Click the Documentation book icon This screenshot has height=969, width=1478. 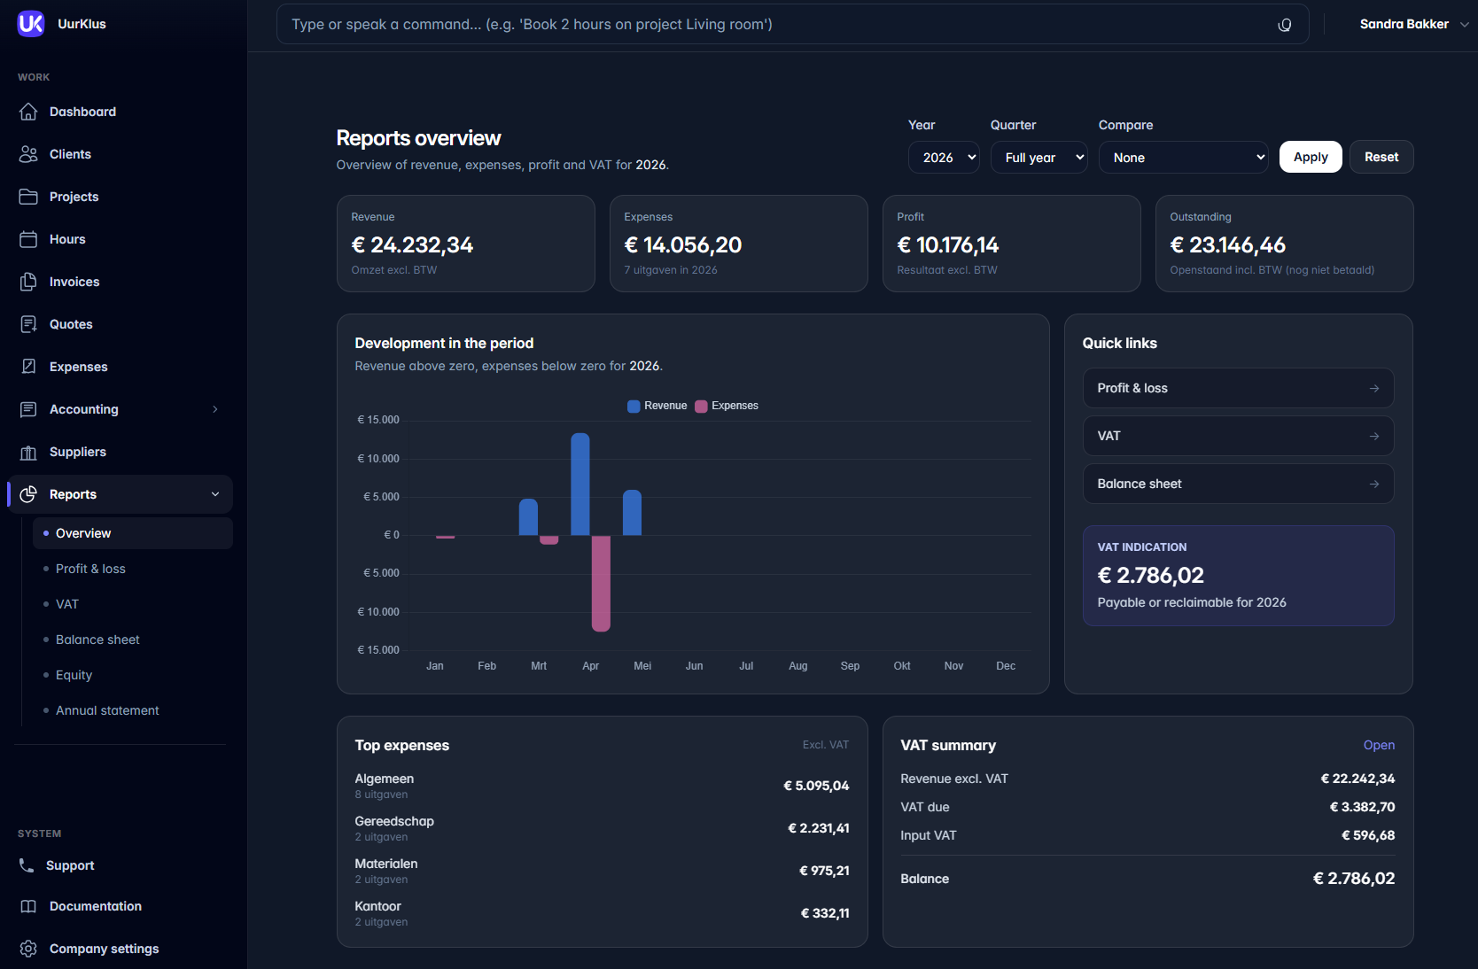(x=28, y=906)
